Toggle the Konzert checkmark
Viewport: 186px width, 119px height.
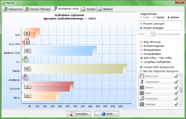(x=176, y=87)
